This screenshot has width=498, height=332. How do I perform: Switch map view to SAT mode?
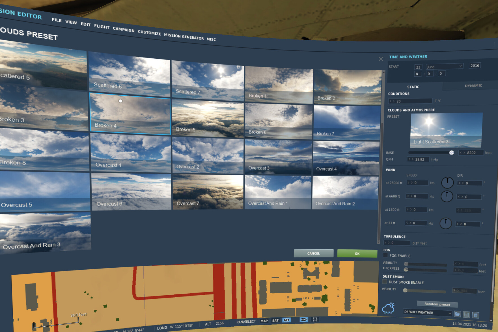pos(275,320)
